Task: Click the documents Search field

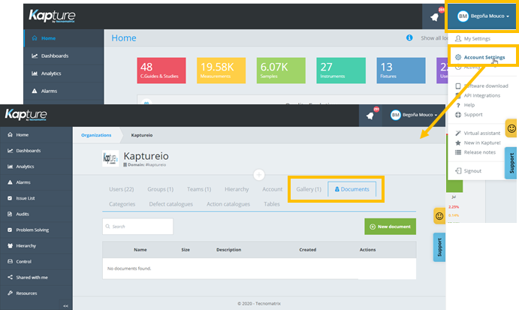Action: click(x=137, y=227)
